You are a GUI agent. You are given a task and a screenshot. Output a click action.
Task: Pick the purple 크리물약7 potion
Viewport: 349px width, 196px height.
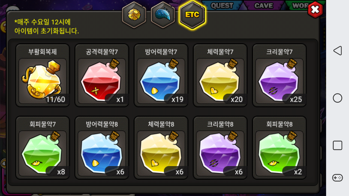point(279,75)
